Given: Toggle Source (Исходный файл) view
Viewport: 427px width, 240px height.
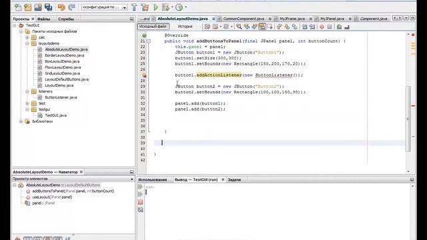Looking at the screenshot, I should (153, 27).
